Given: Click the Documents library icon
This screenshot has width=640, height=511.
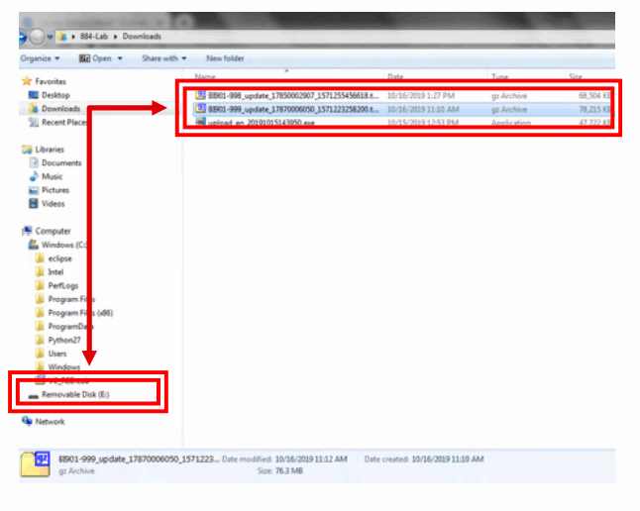Looking at the screenshot, I should [34, 162].
